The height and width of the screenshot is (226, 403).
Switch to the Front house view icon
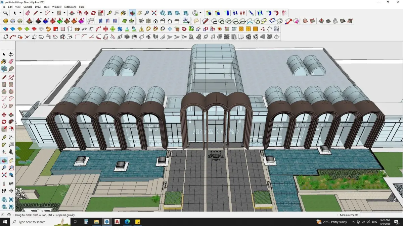[x=155, y=21]
